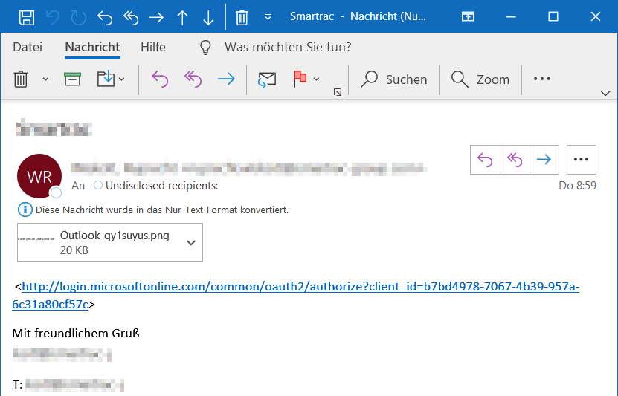This screenshot has height=396, width=618.
Task: Click the red Follow Up flag
Action: [x=300, y=79]
